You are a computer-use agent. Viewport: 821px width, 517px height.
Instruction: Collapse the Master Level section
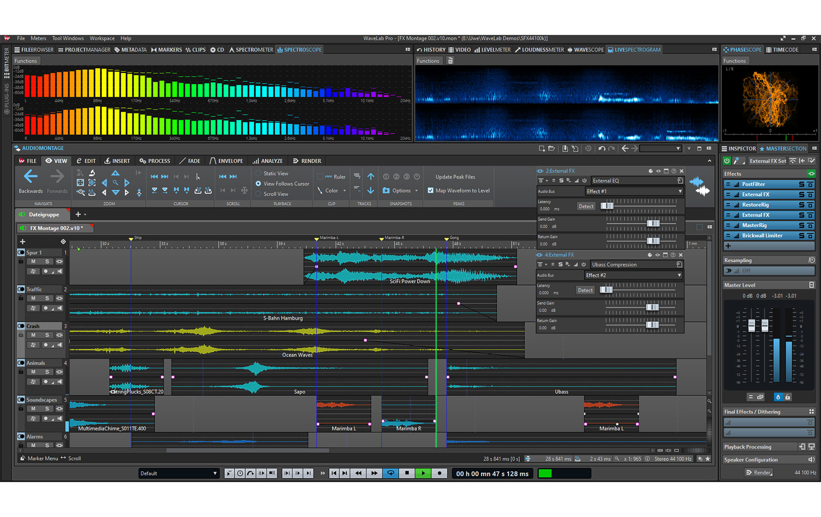tap(811, 285)
